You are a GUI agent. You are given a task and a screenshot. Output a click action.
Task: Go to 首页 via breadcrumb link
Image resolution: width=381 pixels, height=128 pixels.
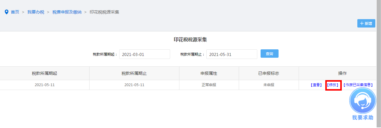[x=15, y=12]
